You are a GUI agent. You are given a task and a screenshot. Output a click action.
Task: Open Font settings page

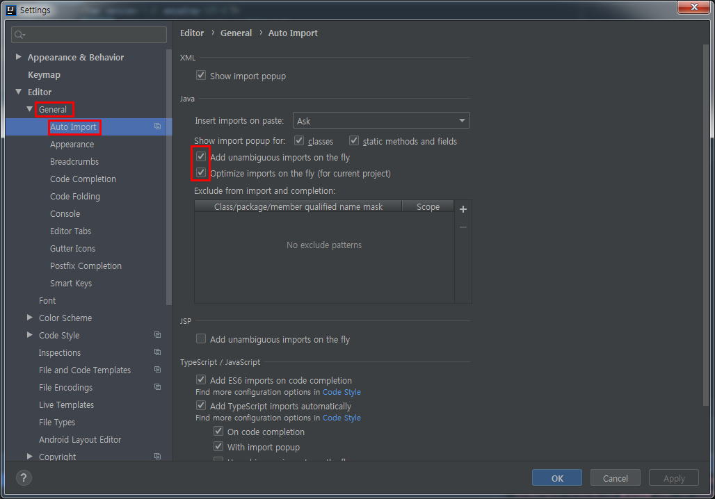[47, 301]
